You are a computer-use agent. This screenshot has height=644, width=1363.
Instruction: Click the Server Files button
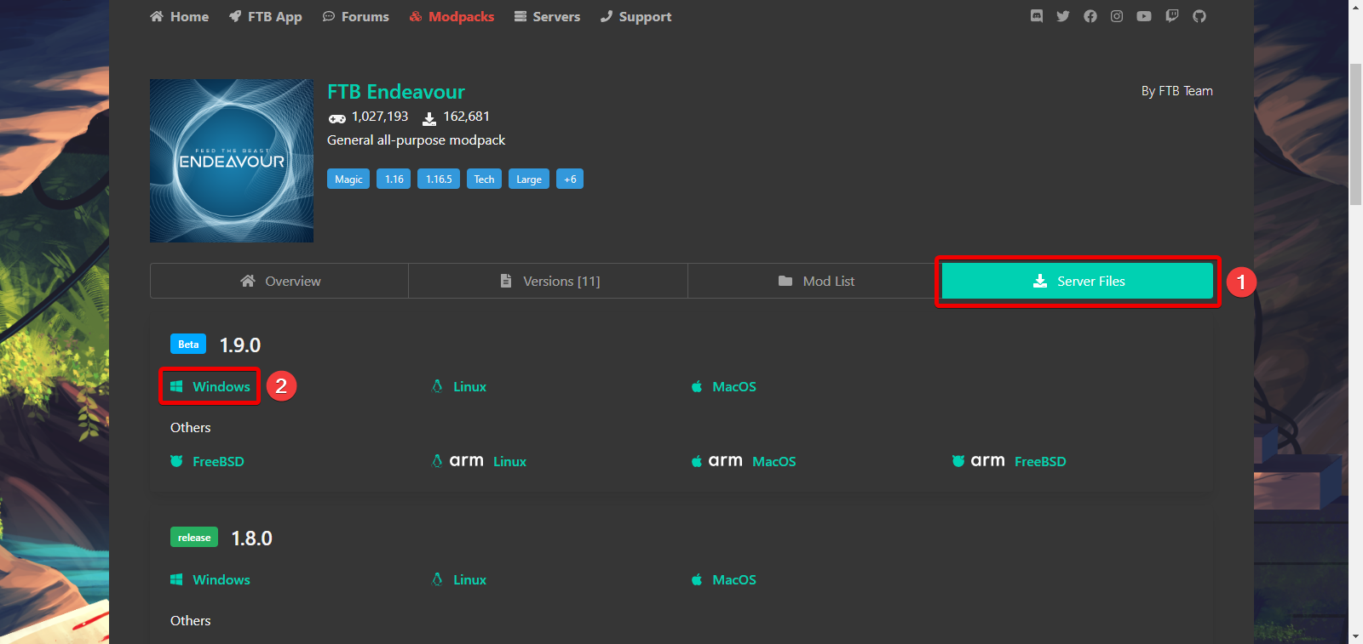click(1078, 281)
